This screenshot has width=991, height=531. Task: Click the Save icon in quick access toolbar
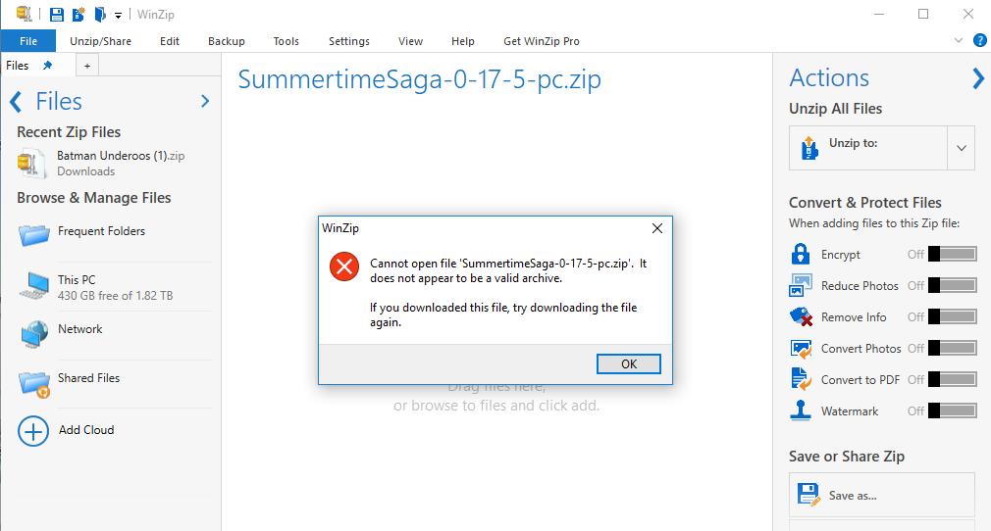[57, 14]
